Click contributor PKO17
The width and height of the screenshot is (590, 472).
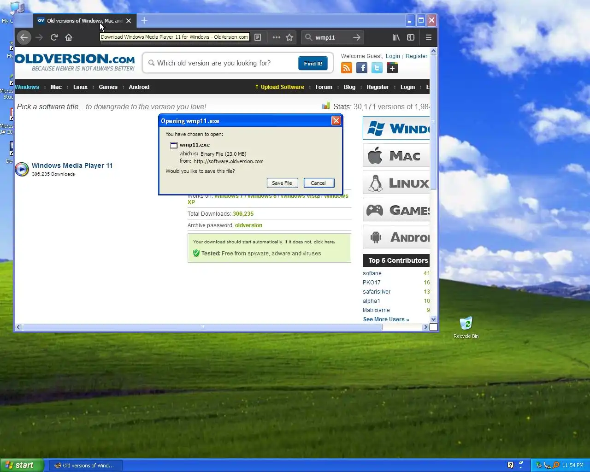click(x=372, y=283)
